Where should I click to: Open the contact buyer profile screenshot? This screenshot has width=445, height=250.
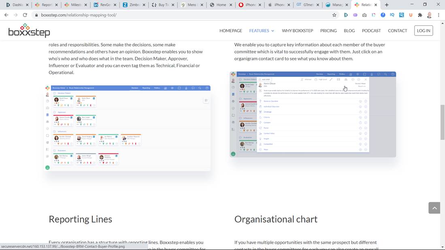(313, 114)
